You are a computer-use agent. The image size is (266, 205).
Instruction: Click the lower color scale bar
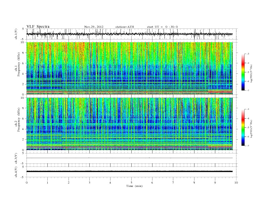pos(243,128)
